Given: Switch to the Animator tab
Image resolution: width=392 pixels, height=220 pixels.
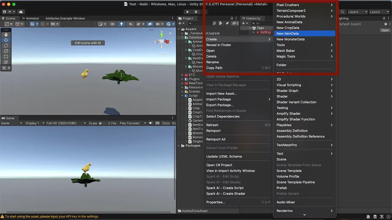Looking at the screenshot, I should click(30, 18).
